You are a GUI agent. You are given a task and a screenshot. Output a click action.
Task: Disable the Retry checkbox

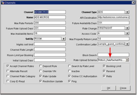coord(104,76)
